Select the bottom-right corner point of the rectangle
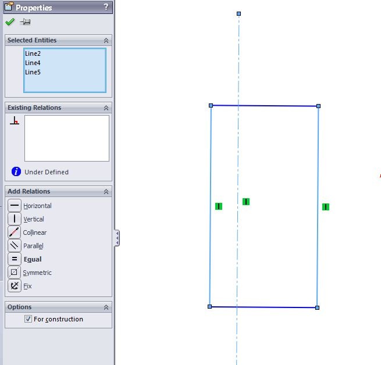381x365 pixels. [x=317, y=307]
